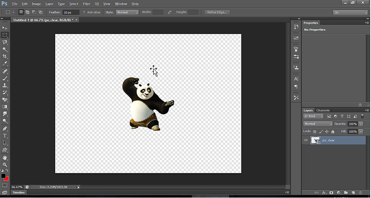Toggle filter for type layers
371x198 pixels.
(342, 116)
